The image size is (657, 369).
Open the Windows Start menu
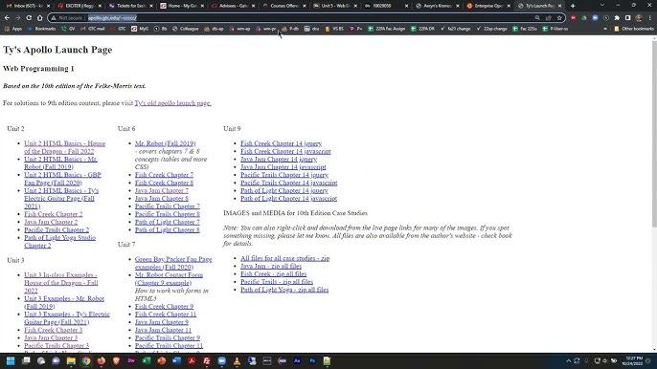coord(11,360)
